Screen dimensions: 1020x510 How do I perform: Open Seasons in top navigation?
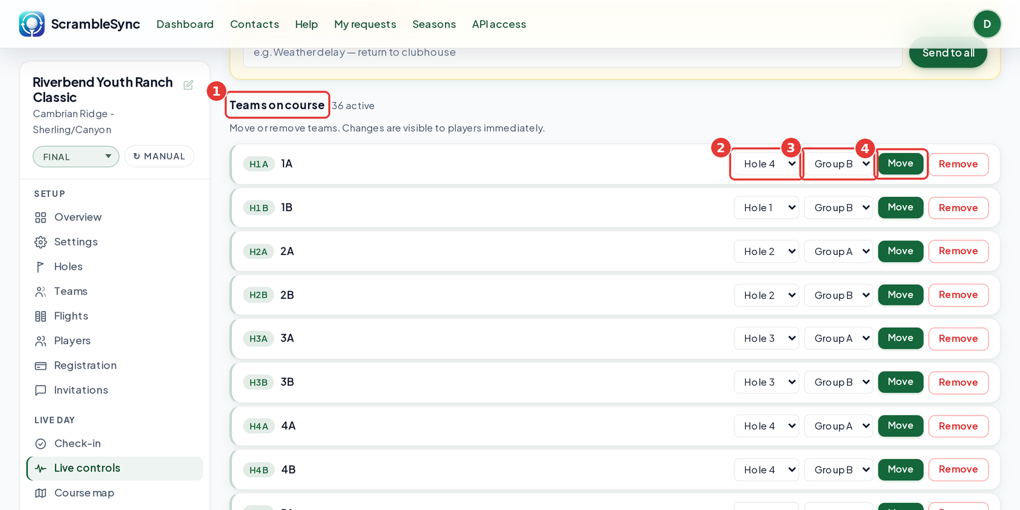pos(434,24)
